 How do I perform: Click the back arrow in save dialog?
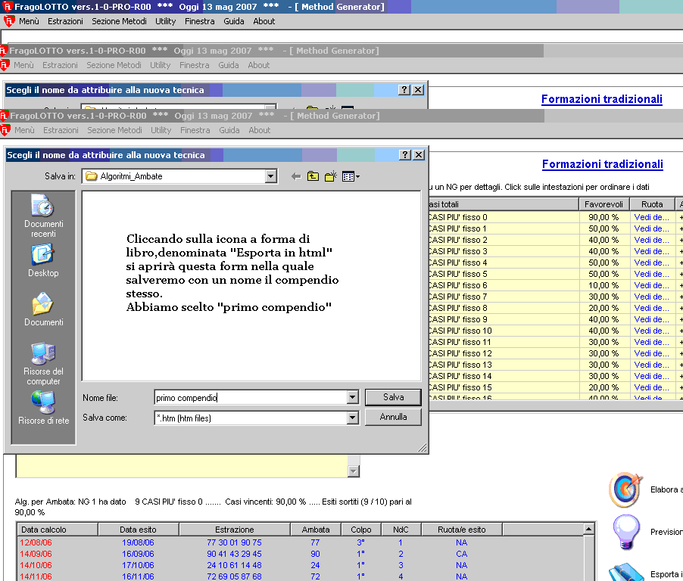pyautogui.click(x=296, y=176)
